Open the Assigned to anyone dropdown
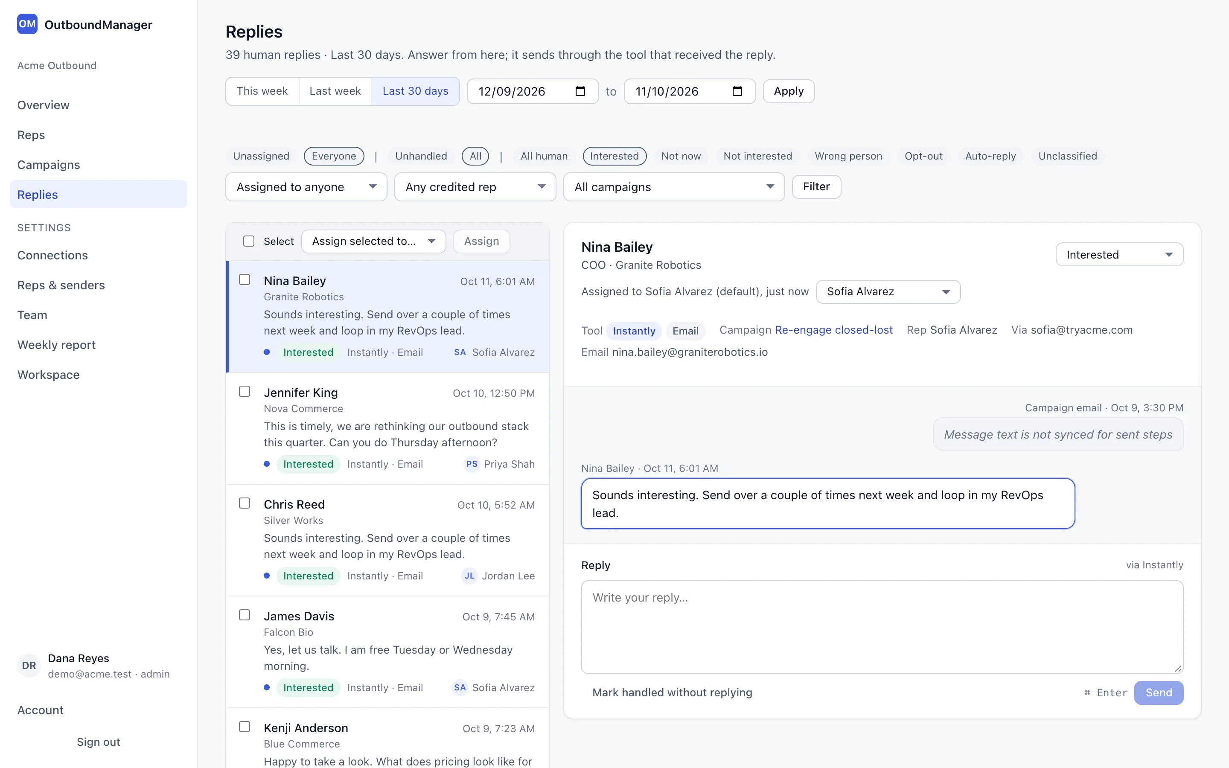This screenshot has height=768, width=1229. tap(306, 187)
